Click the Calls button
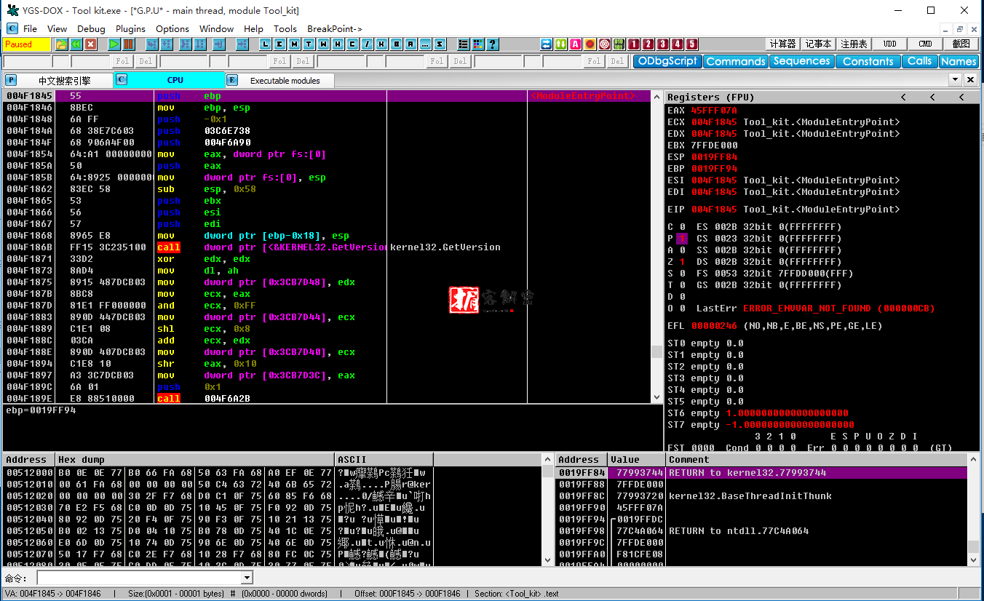This screenshot has width=984, height=601. tap(920, 61)
